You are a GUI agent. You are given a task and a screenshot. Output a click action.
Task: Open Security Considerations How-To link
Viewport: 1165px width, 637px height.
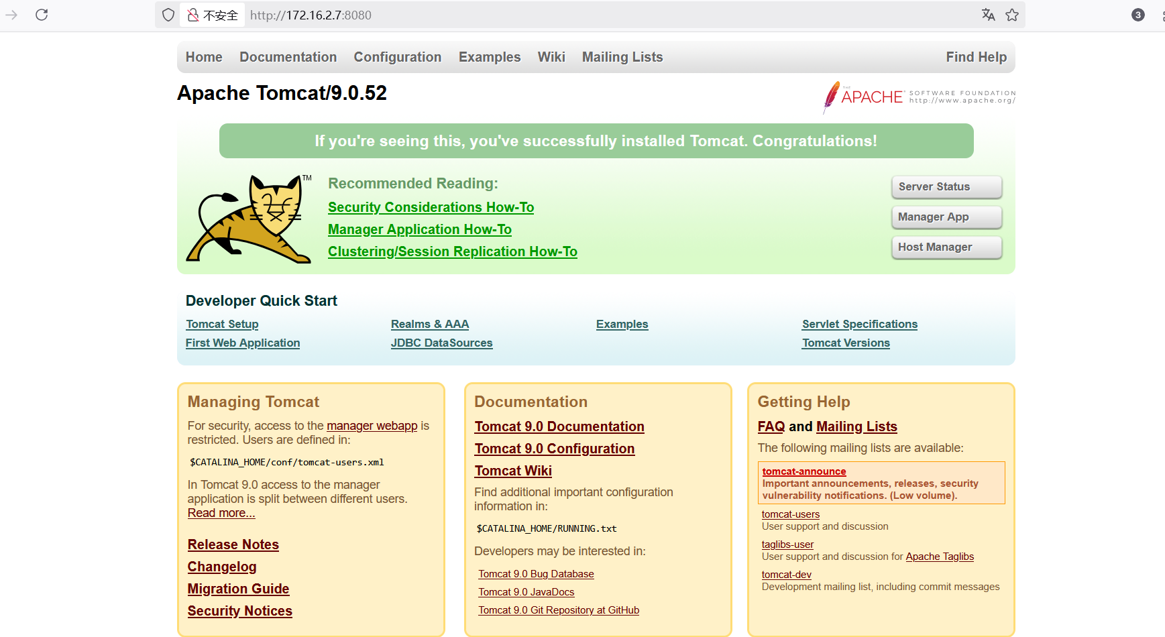click(x=431, y=207)
